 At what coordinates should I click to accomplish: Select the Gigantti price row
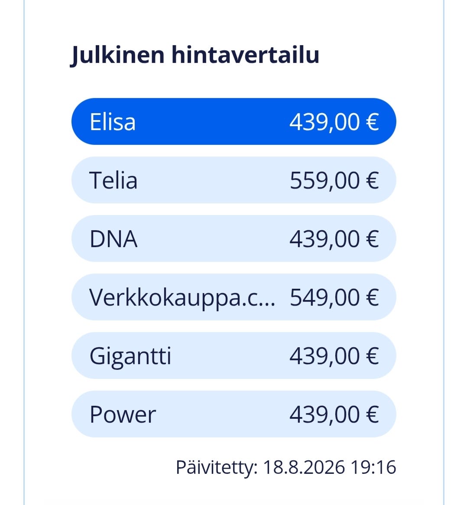click(233, 355)
